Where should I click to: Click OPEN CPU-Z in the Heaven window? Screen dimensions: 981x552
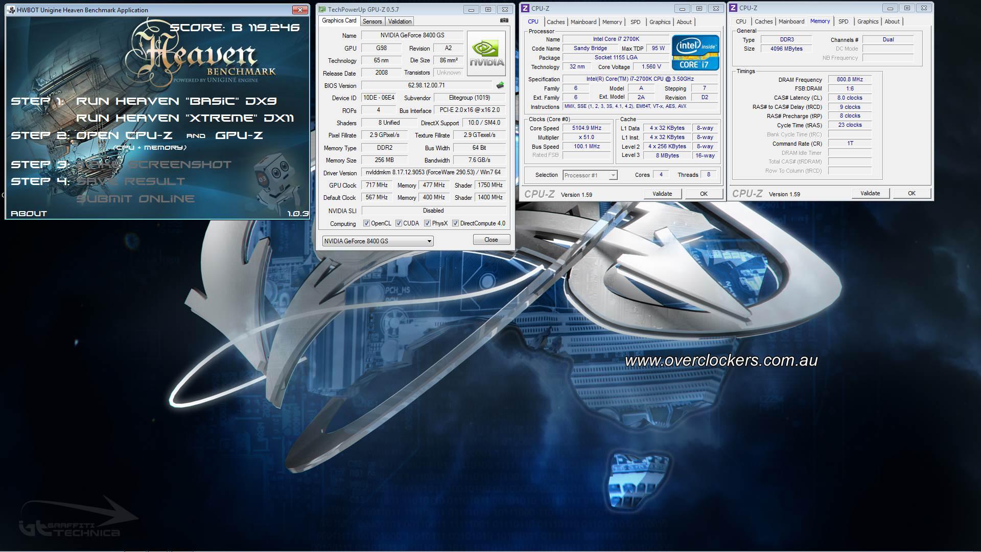tap(124, 135)
